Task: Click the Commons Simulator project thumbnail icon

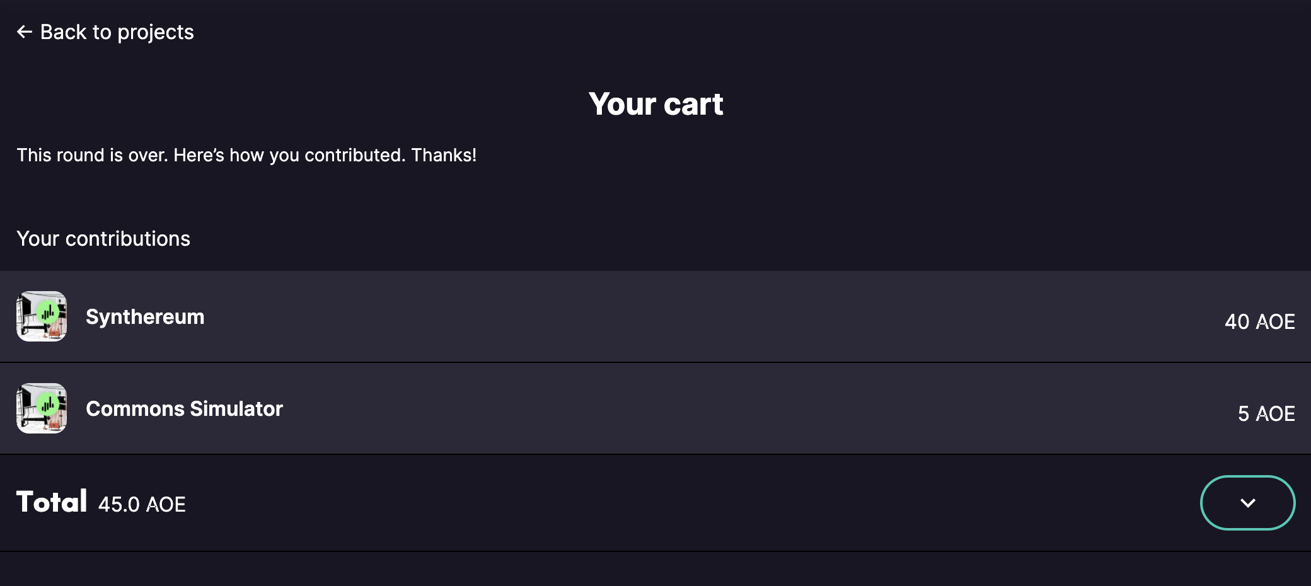Action: point(41,408)
